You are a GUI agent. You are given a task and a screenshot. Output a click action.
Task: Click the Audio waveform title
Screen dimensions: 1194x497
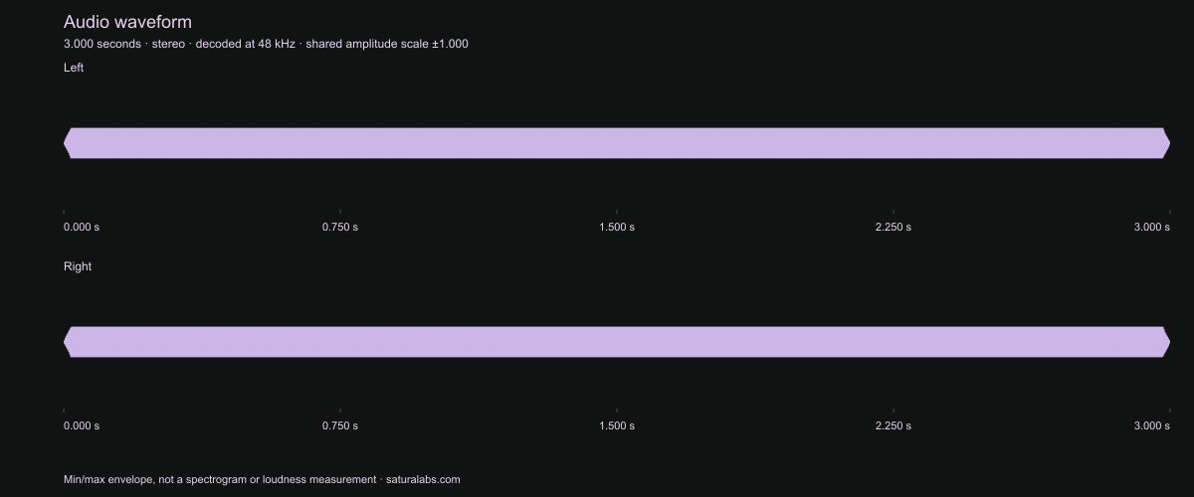point(127,22)
